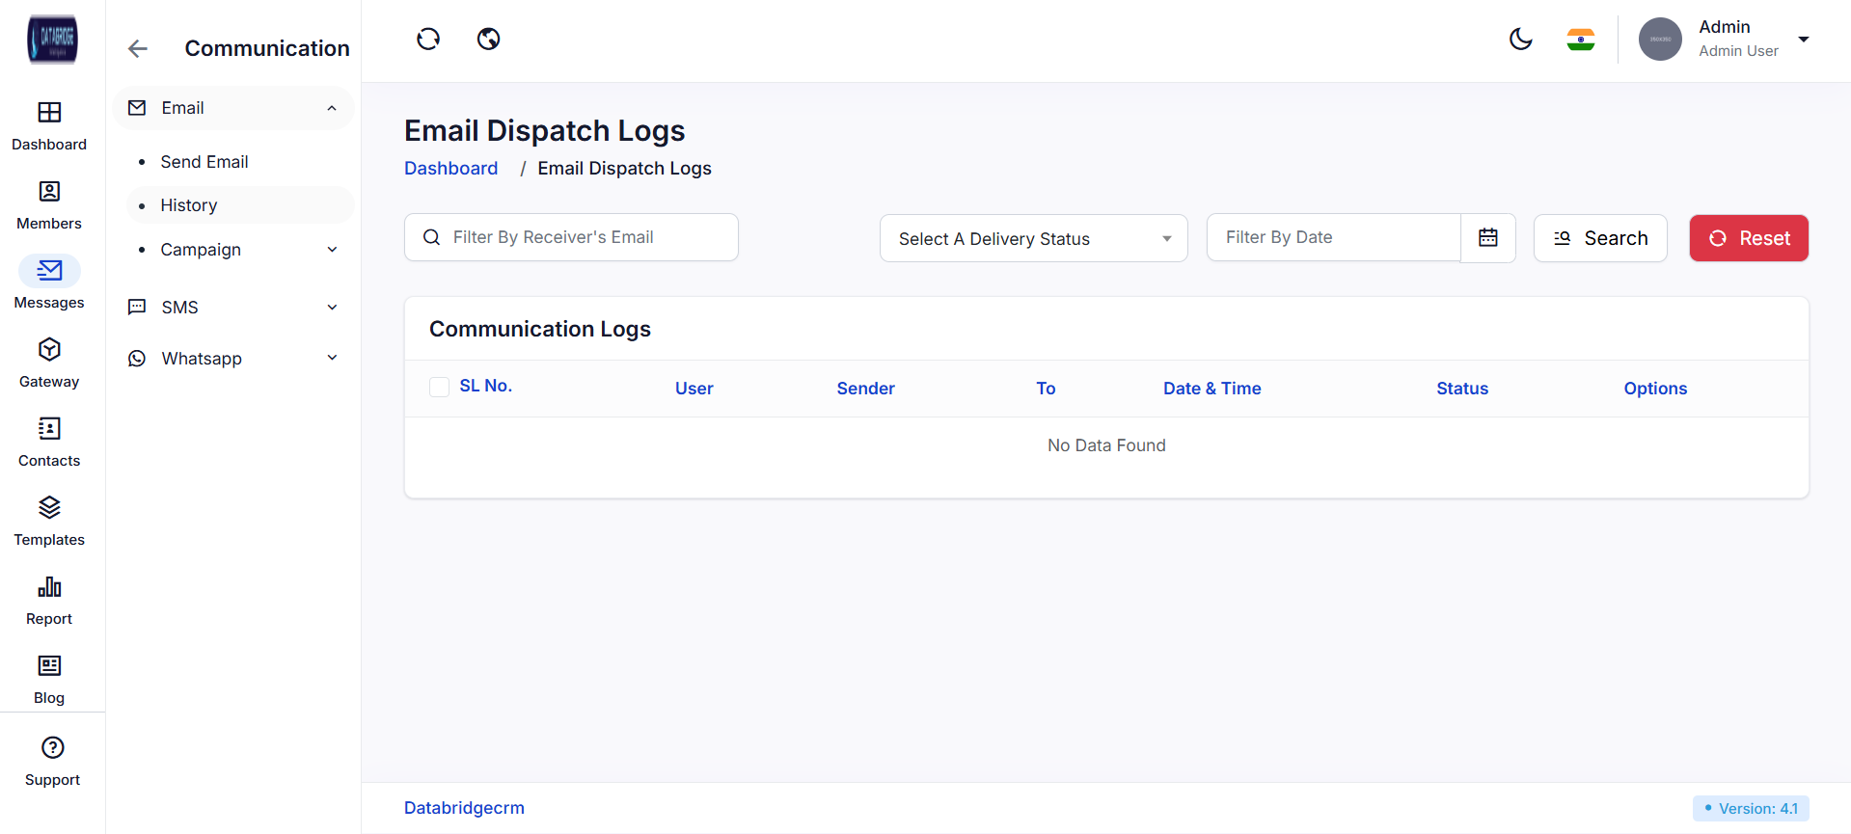The image size is (1851, 834).
Task: Expand the SMS menu section
Action: pyautogui.click(x=233, y=308)
